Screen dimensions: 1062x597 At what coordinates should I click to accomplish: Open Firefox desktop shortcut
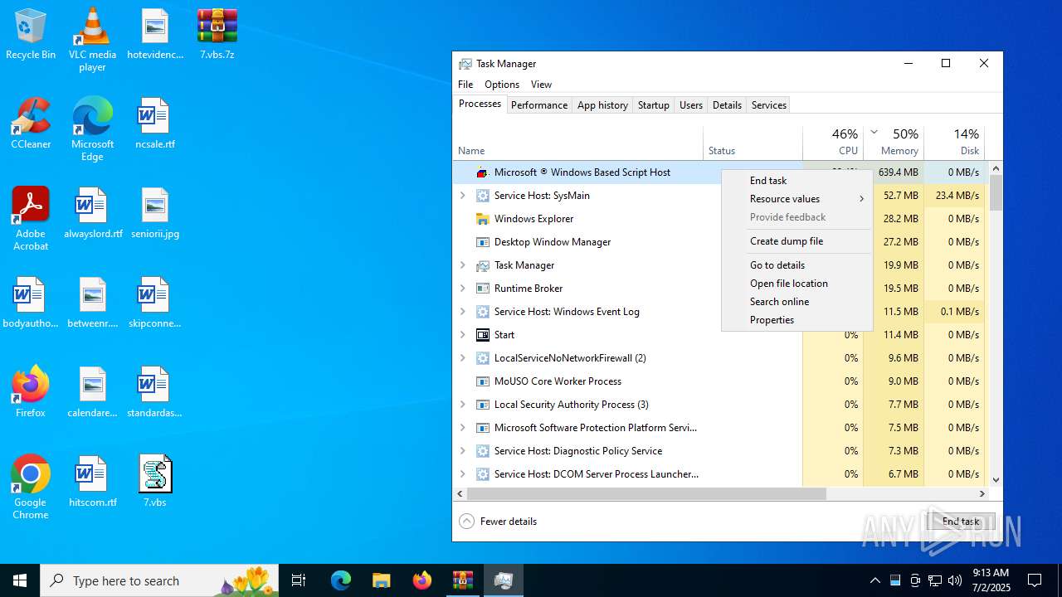click(31, 392)
